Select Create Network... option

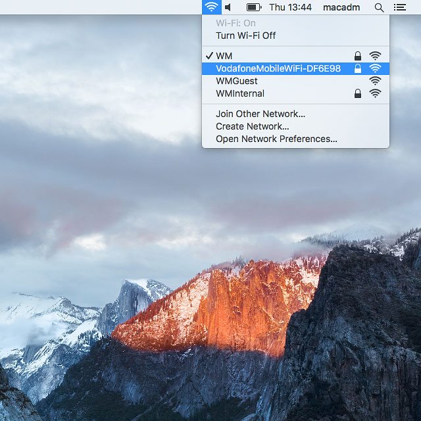pyautogui.click(x=253, y=126)
